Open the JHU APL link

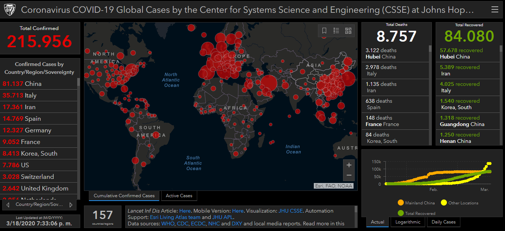(x=223, y=217)
